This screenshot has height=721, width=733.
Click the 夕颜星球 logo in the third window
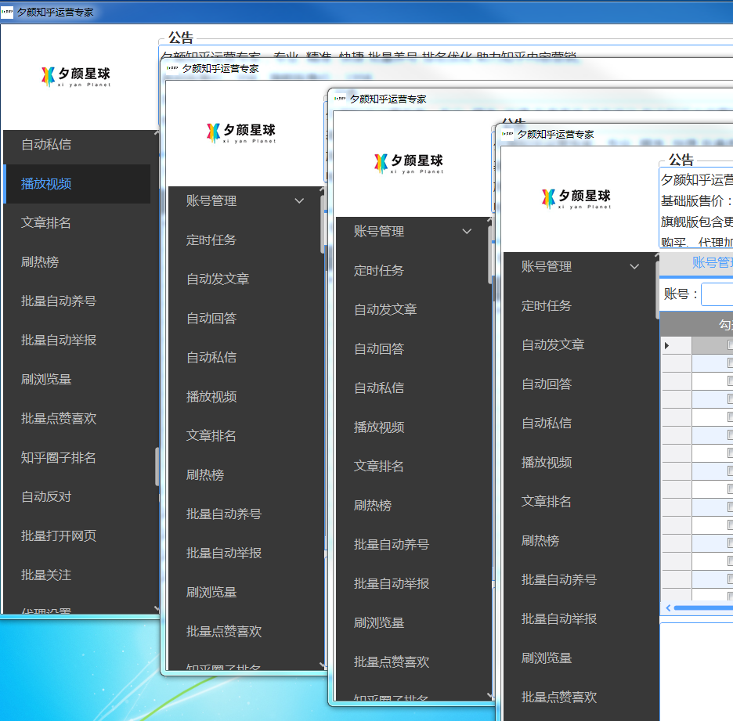409,164
